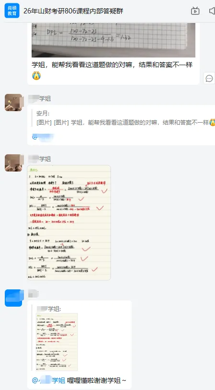Open the grid paper DPL calculation photo
Image resolution: width=215 pixels, height=390 pixels.
pos(113,40)
